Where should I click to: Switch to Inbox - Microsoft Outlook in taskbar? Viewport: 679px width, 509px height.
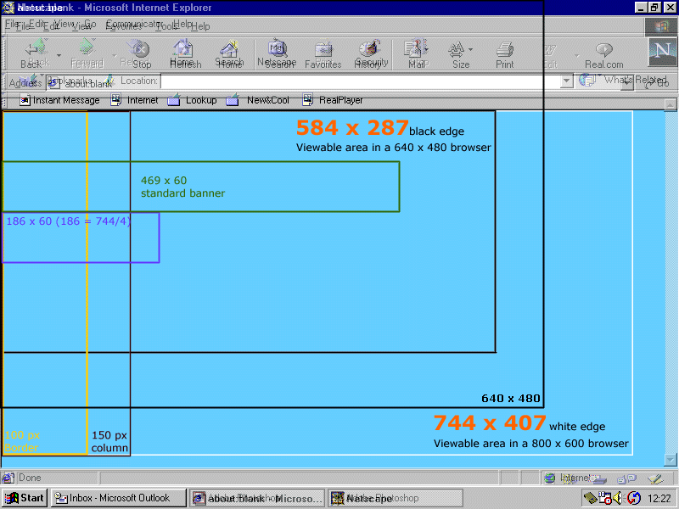tap(117, 498)
